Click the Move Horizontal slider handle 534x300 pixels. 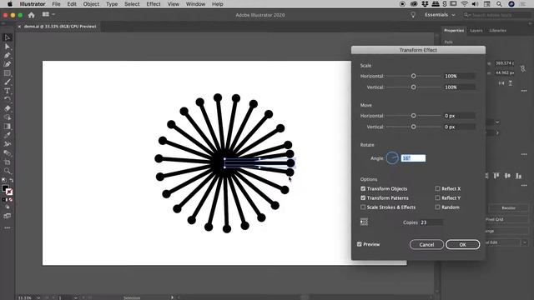point(414,116)
